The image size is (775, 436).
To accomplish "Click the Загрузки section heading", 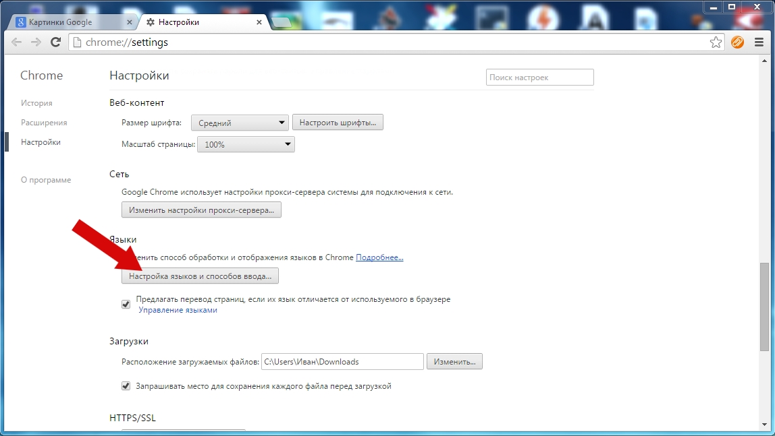I will [x=129, y=341].
